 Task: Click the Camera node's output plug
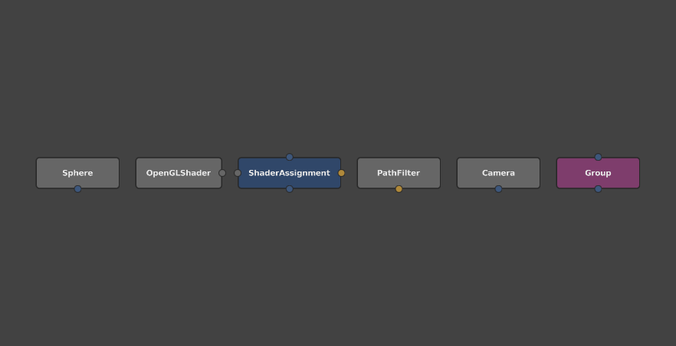498,189
